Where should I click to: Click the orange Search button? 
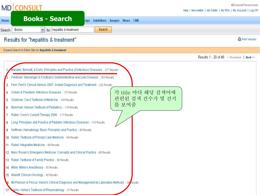click(x=103, y=29)
